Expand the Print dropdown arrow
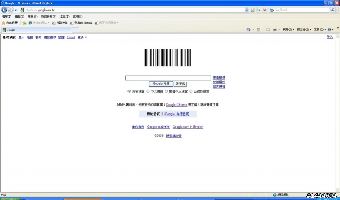Viewport: 340px width, 200px height. pos(279,30)
